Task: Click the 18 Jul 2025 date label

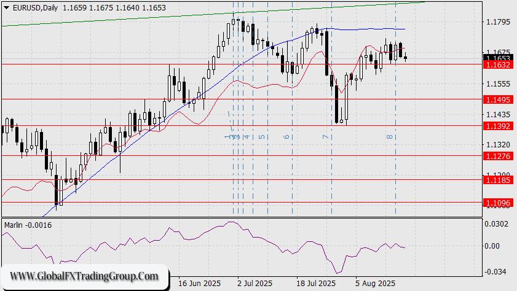Action: [x=315, y=284]
